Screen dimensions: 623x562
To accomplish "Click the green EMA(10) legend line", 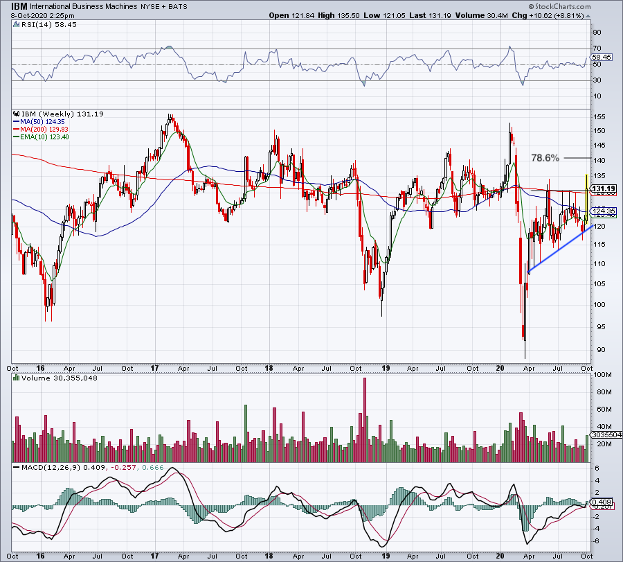I will click(x=17, y=137).
